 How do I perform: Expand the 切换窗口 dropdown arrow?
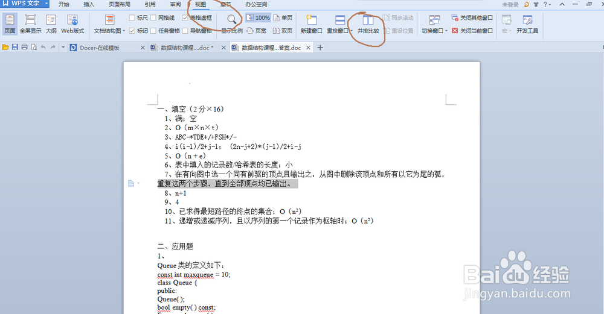[446, 31]
